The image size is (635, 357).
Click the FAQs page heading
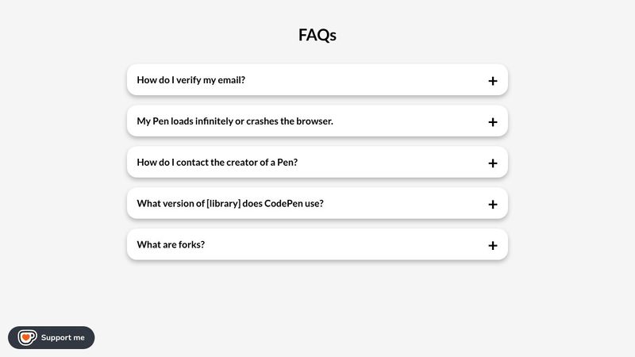[317, 35]
